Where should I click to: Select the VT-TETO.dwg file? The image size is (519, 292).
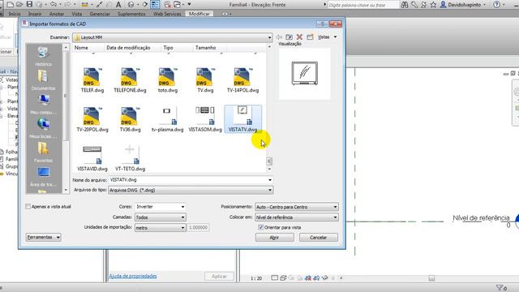coord(130,159)
